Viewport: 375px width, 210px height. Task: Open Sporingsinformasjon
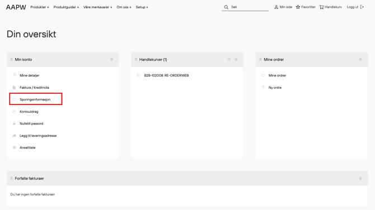[35, 99]
